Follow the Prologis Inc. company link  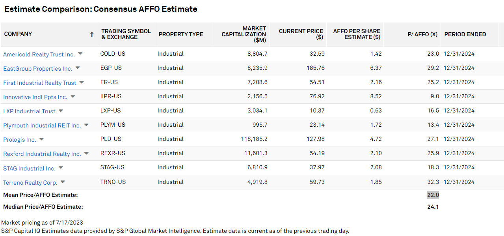(x=20, y=140)
